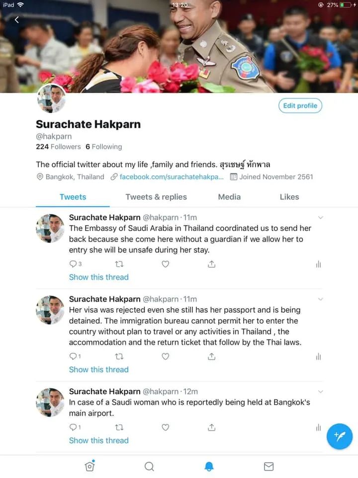The height and width of the screenshot is (478, 358).
Task: Tap the profile avatar under the header
Action: [x=51, y=98]
